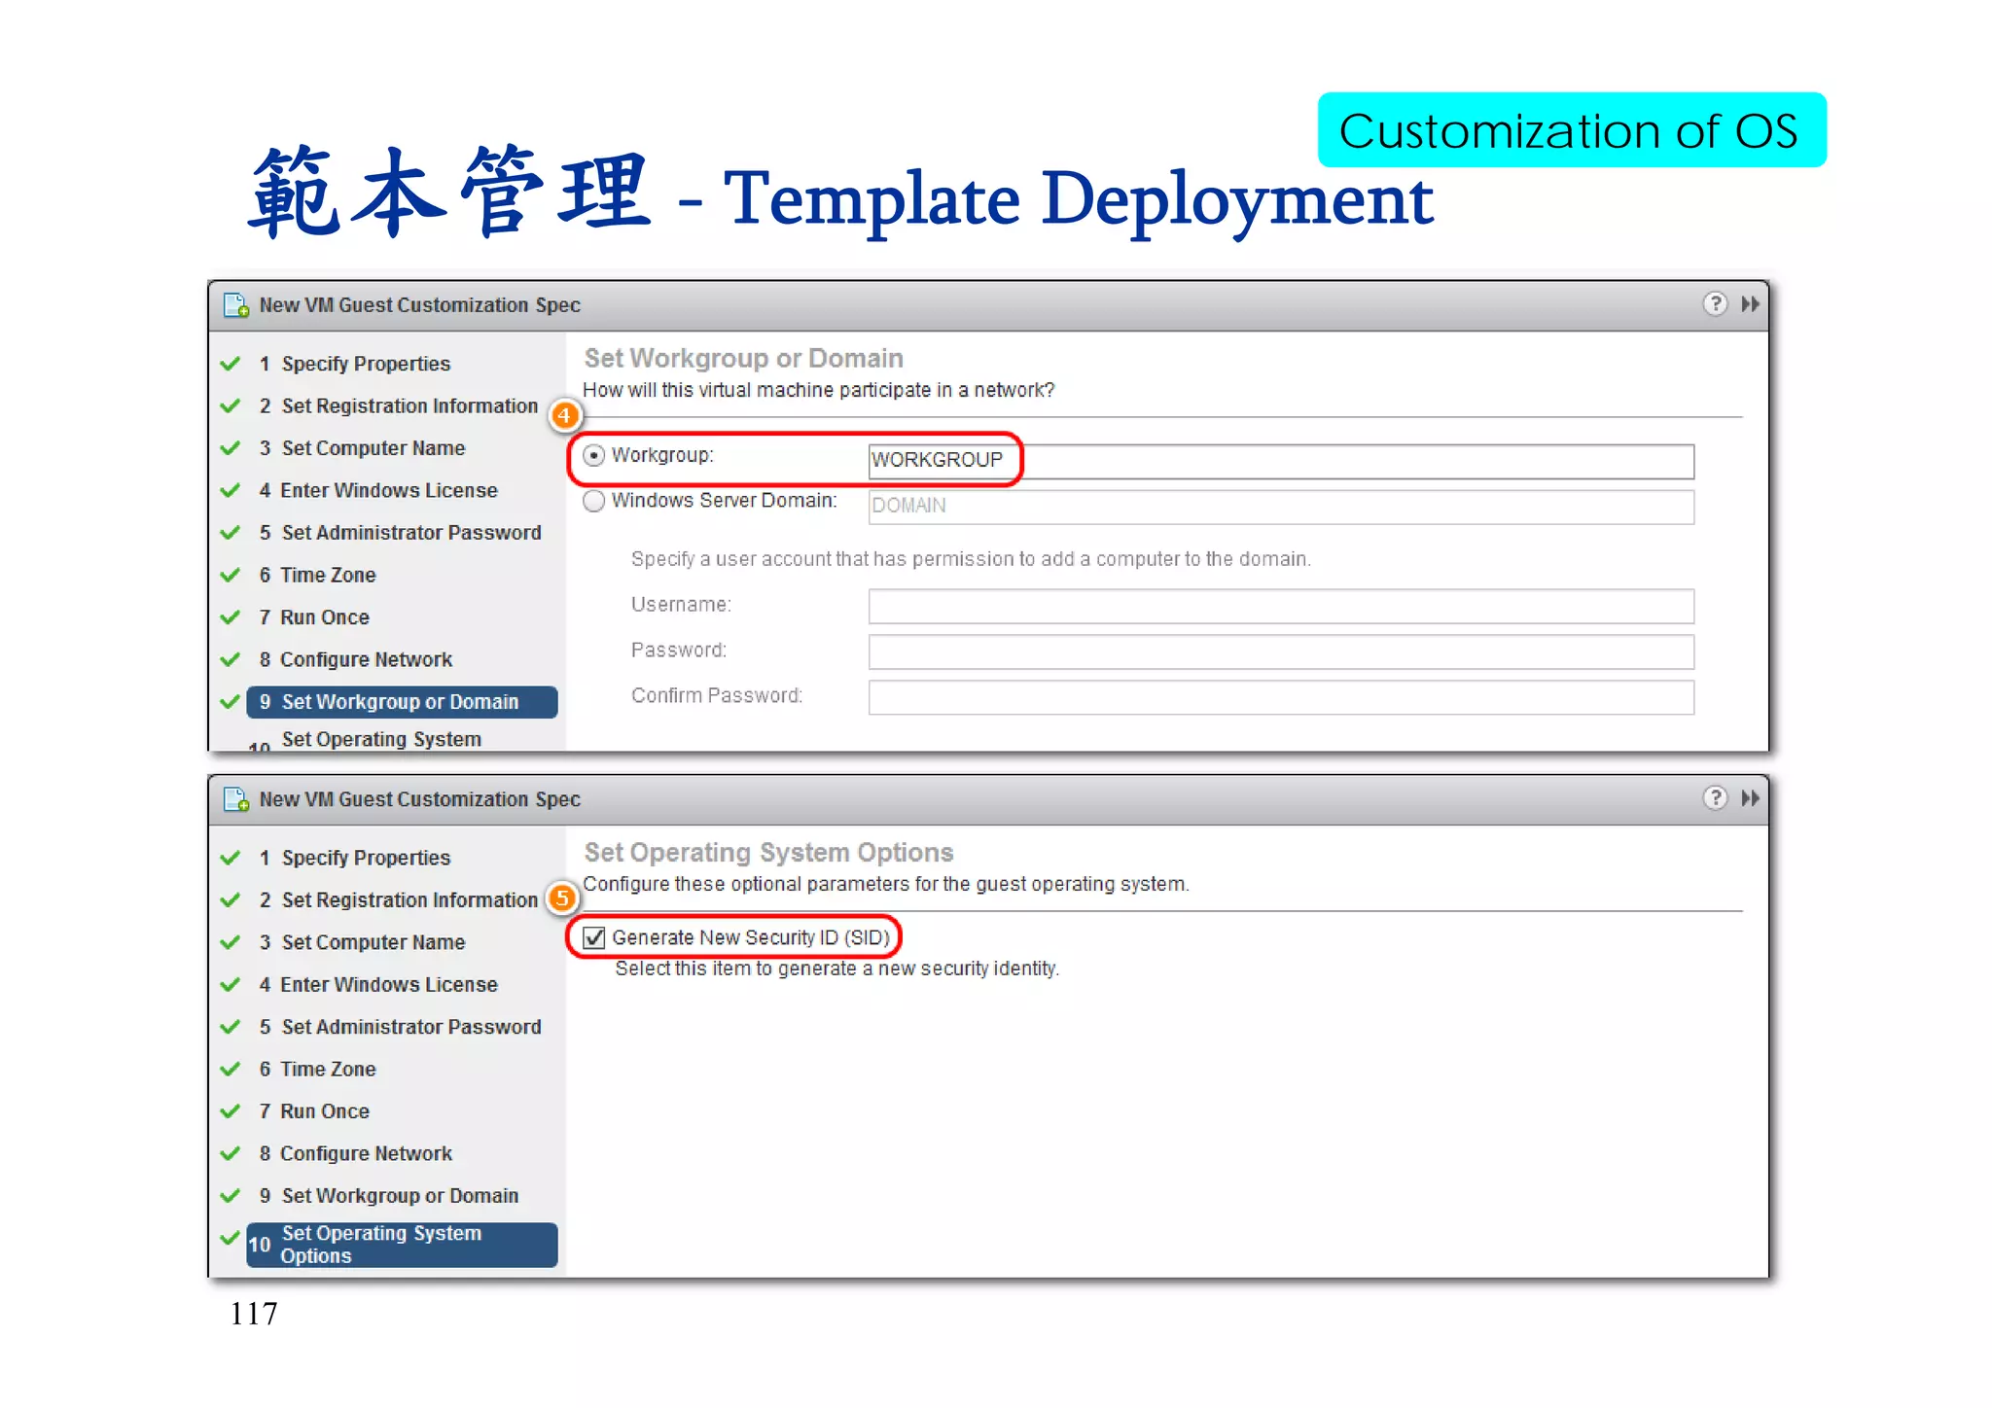Screen dimensions: 1992x1408
Task: Click the double-arrow icon in lower wizard window
Action: point(1751,798)
